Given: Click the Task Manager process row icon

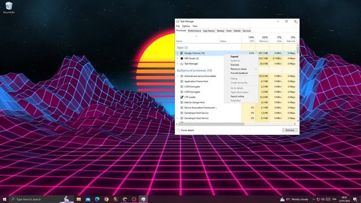Looking at the screenshot, I should (182, 64).
